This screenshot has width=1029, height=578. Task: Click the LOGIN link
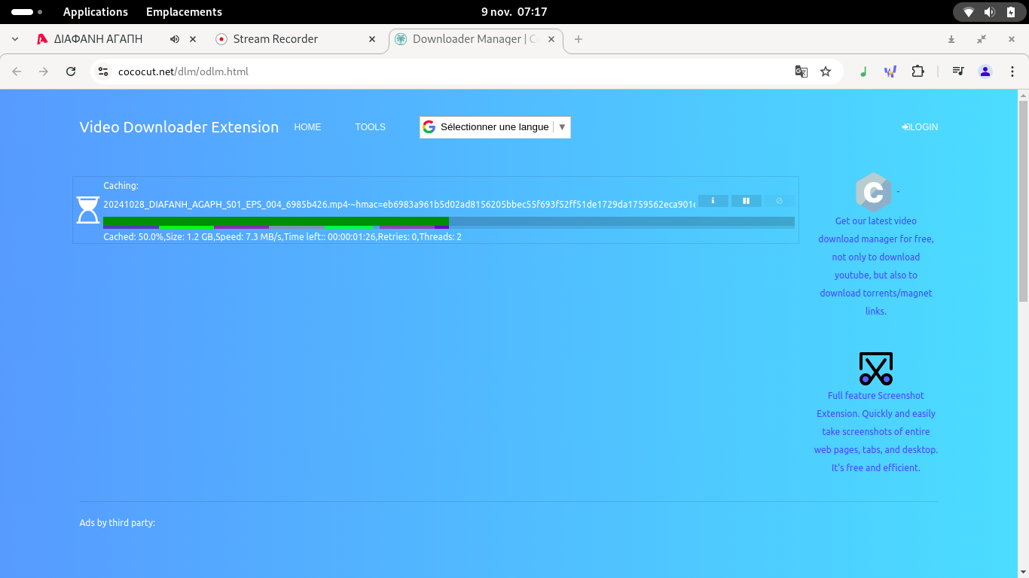pos(920,127)
